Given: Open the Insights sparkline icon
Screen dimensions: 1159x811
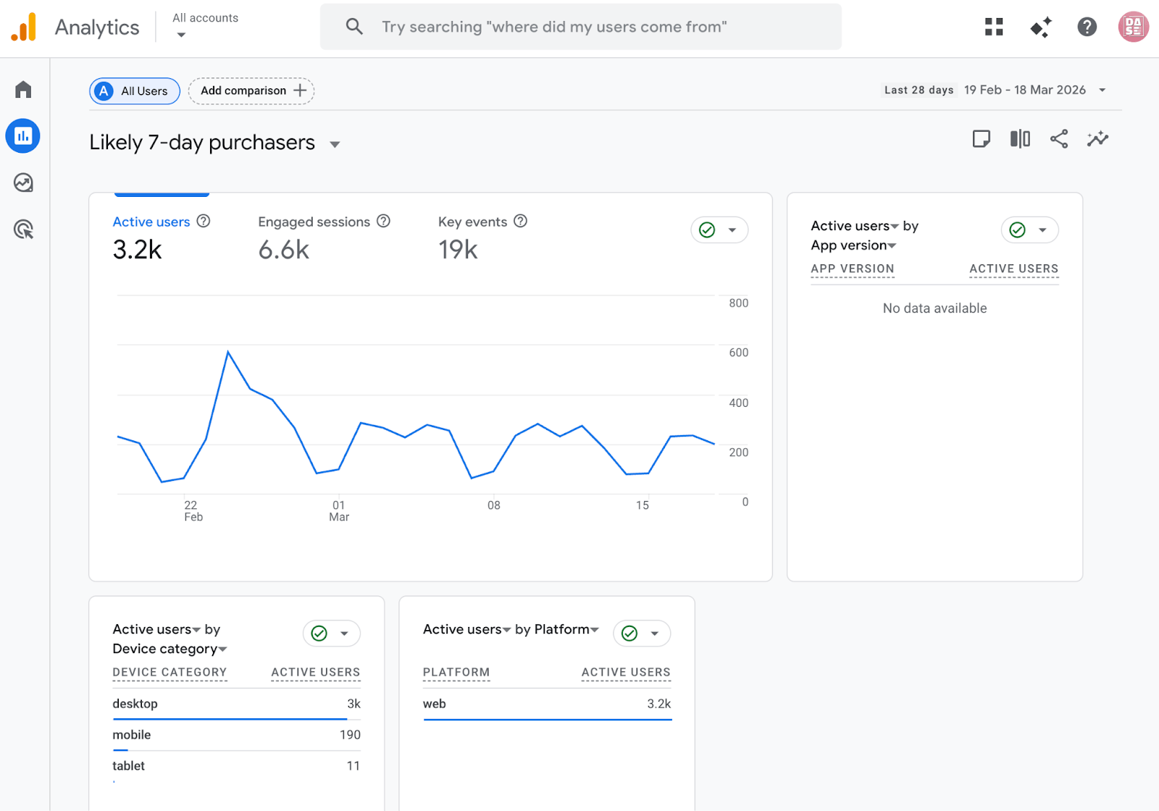Looking at the screenshot, I should pos(1097,139).
